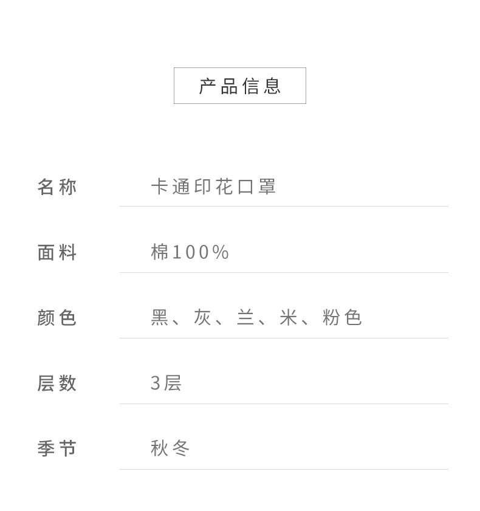Click the divider line under 卡通印花口罩
Screen dimensions: 480x511
284,207
